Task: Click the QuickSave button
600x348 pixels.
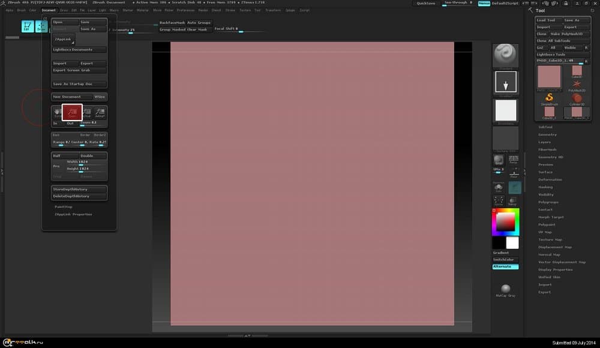Action: click(x=426, y=3)
